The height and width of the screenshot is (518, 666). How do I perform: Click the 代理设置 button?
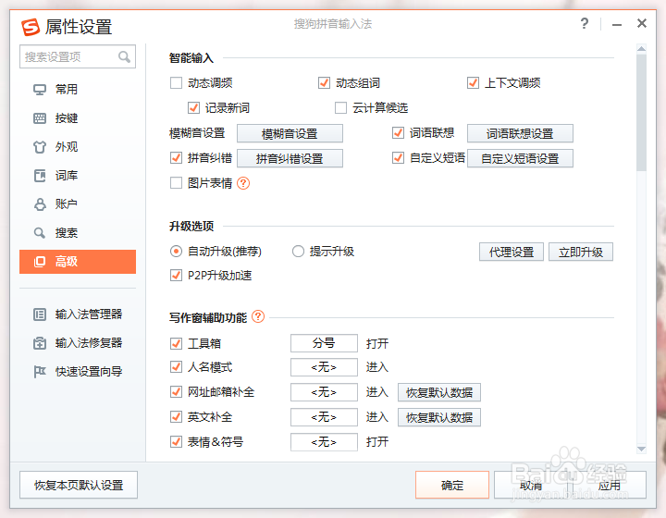click(x=512, y=253)
